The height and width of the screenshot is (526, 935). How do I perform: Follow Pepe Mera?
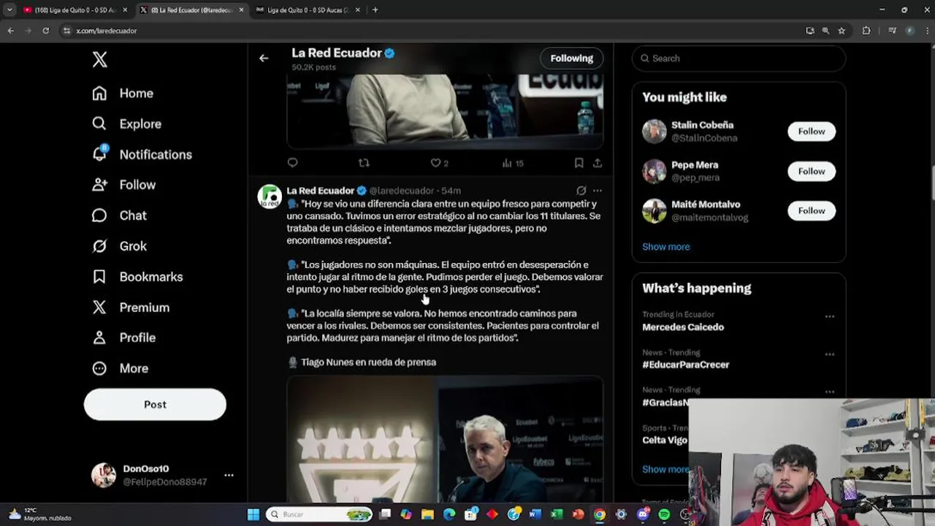pos(812,171)
